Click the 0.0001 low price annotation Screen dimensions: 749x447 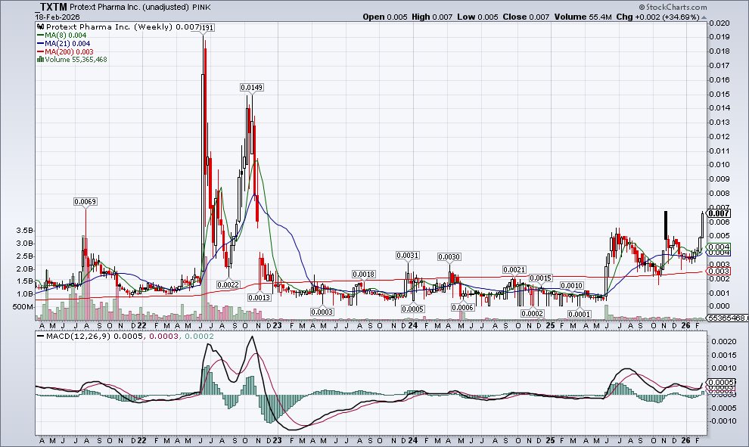[x=580, y=314]
